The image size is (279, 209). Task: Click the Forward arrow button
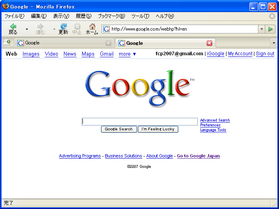coord(40,27)
